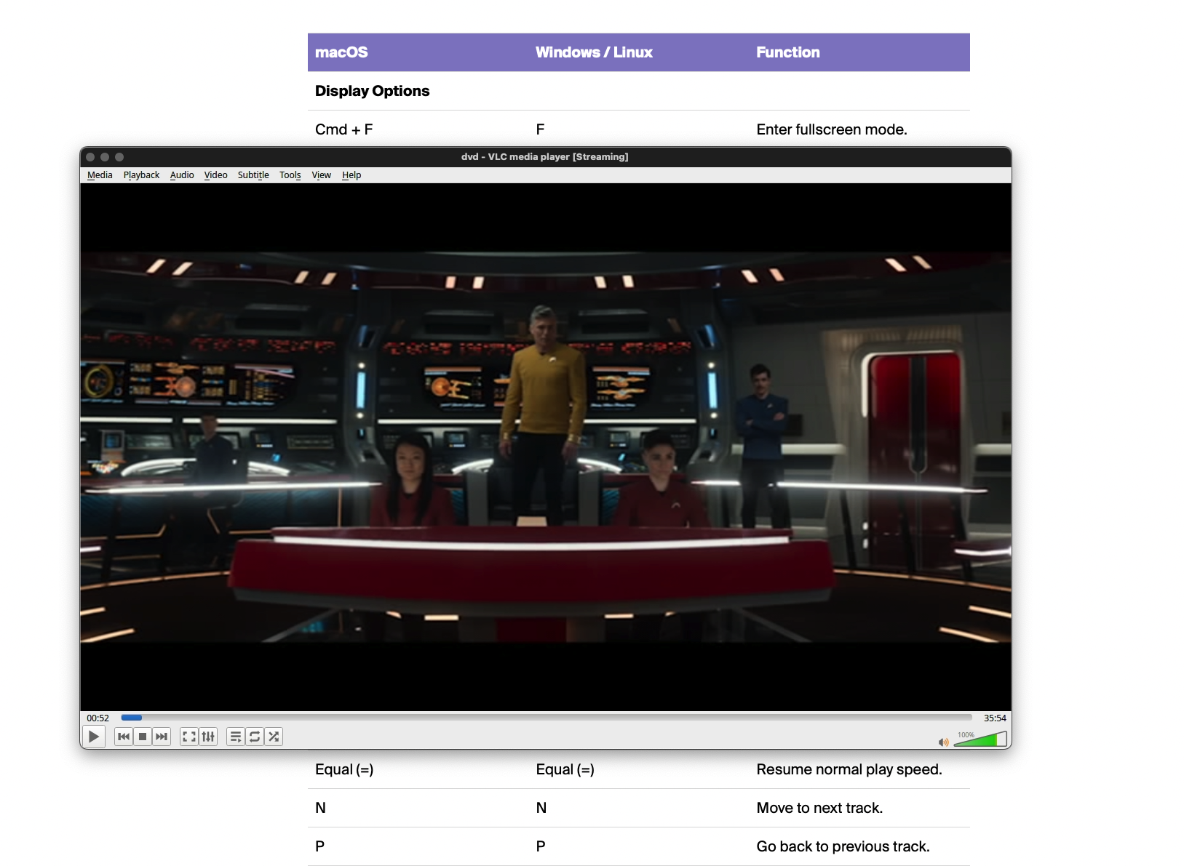Expand the Subtitle menu

point(253,175)
